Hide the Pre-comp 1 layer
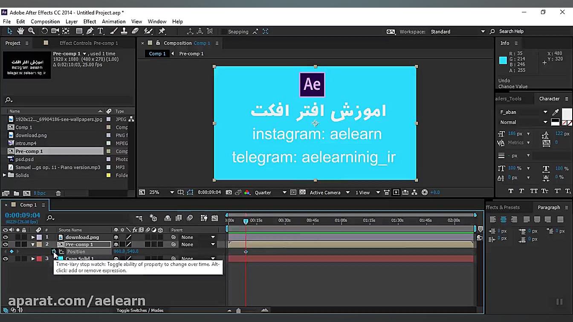 6,244
